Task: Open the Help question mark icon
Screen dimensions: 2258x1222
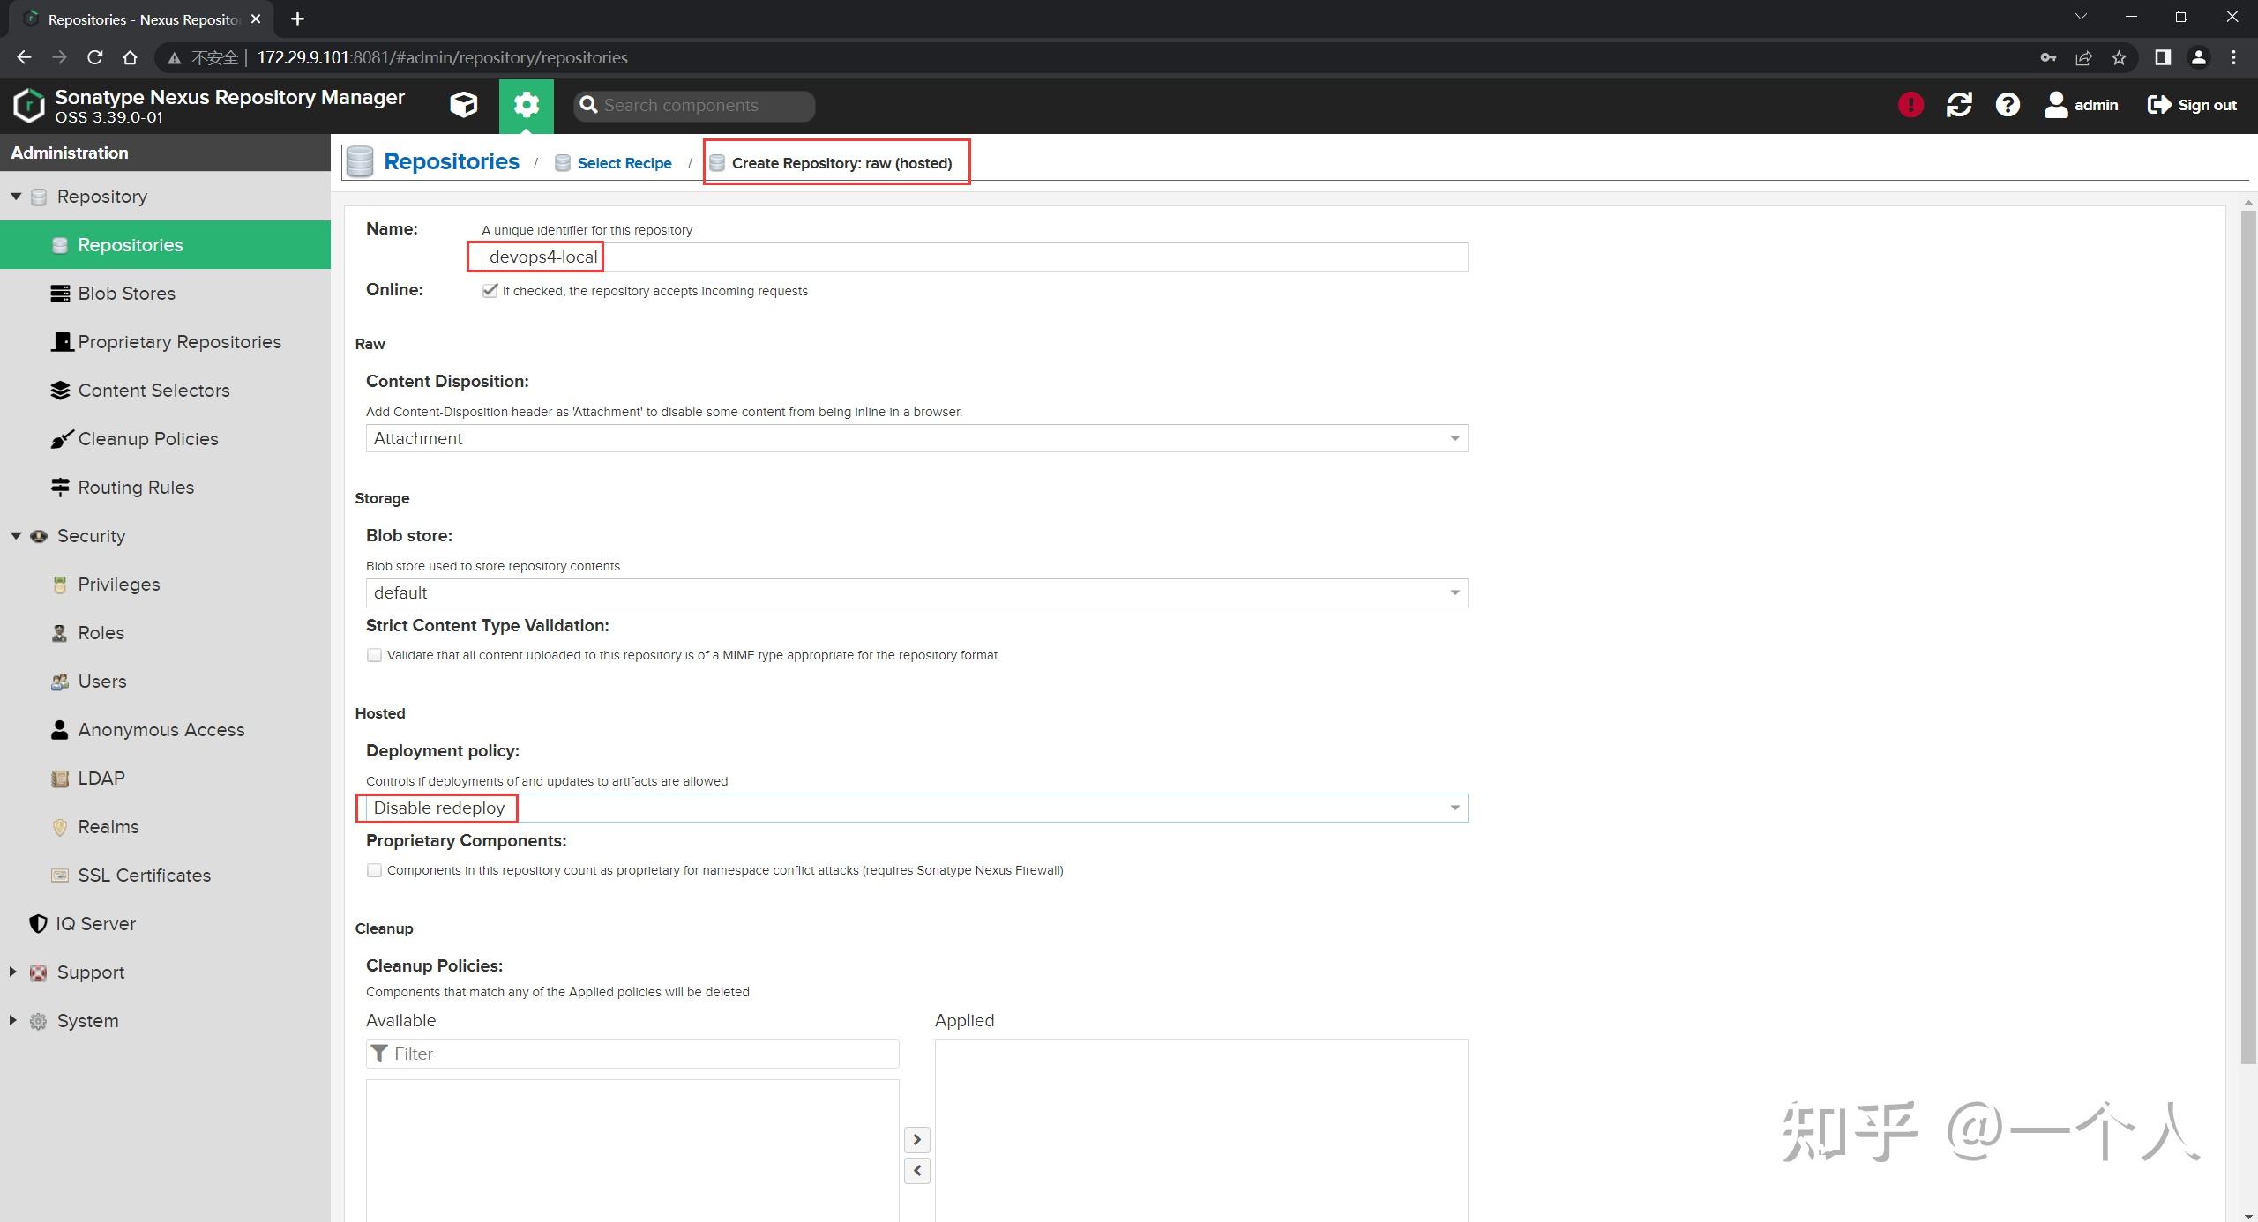Action: (2008, 105)
